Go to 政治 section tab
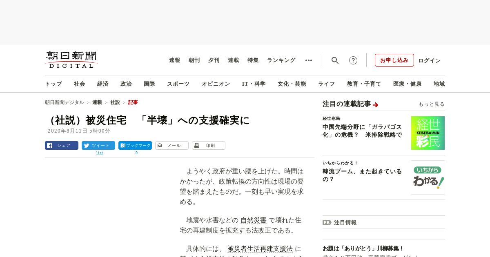490x257 pixels. [126, 84]
